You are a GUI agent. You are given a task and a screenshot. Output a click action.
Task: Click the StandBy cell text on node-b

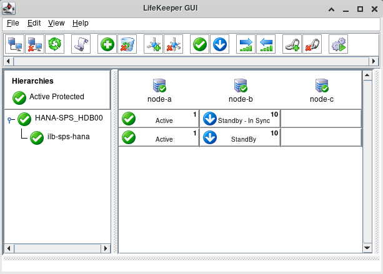[x=244, y=139]
